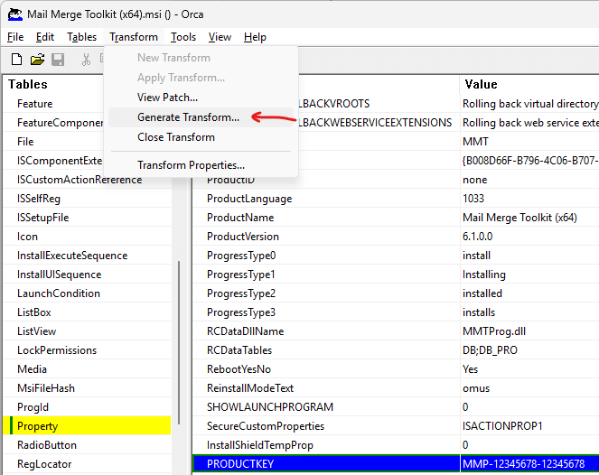Image resolution: width=599 pixels, height=475 pixels.
Task: Click the ProductVersion property cell
Action: tap(326, 237)
